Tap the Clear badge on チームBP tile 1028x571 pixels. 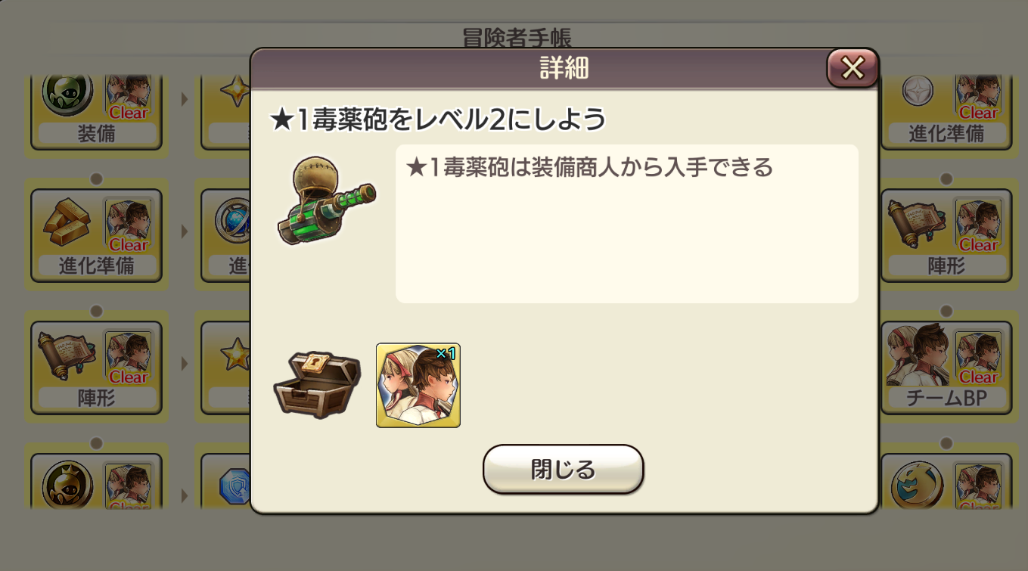[978, 377]
